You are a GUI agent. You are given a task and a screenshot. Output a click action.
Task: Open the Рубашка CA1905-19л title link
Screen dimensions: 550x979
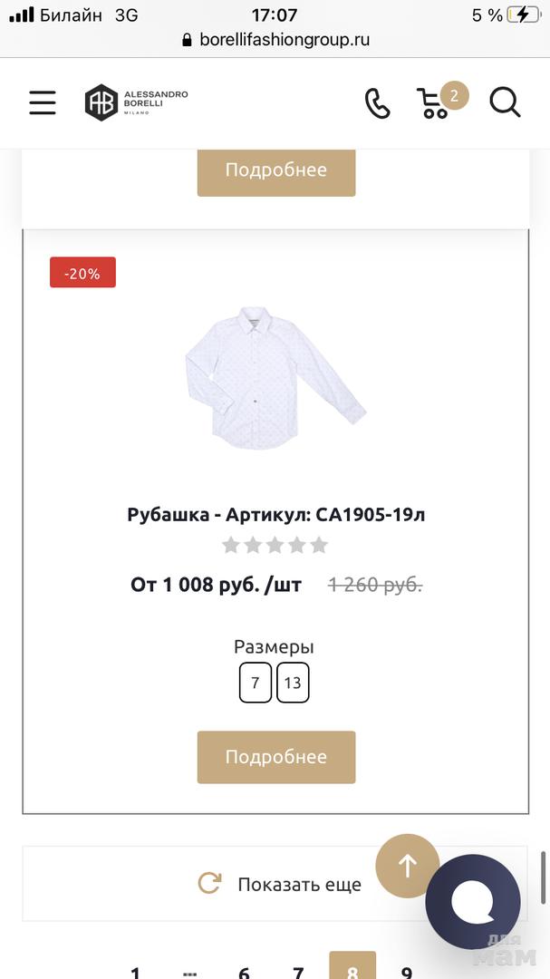[x=276, y=515]
